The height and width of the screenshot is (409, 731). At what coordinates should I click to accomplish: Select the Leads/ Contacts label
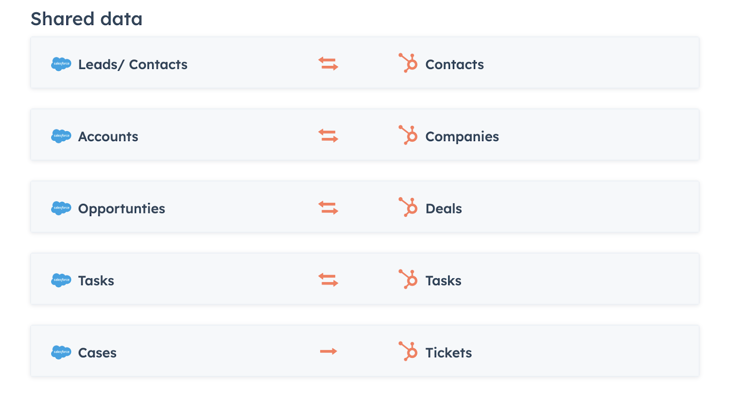[x=133, y=64]
